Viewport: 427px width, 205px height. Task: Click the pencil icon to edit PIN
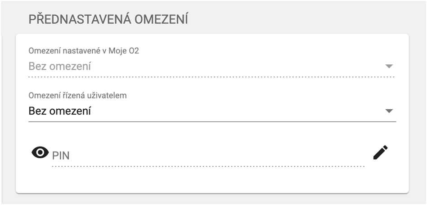click(x=380, y=153)
